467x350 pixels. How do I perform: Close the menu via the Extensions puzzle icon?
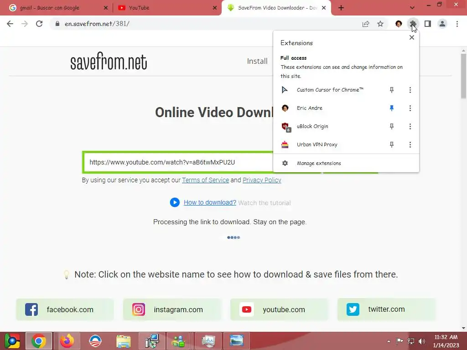(413, 24)
